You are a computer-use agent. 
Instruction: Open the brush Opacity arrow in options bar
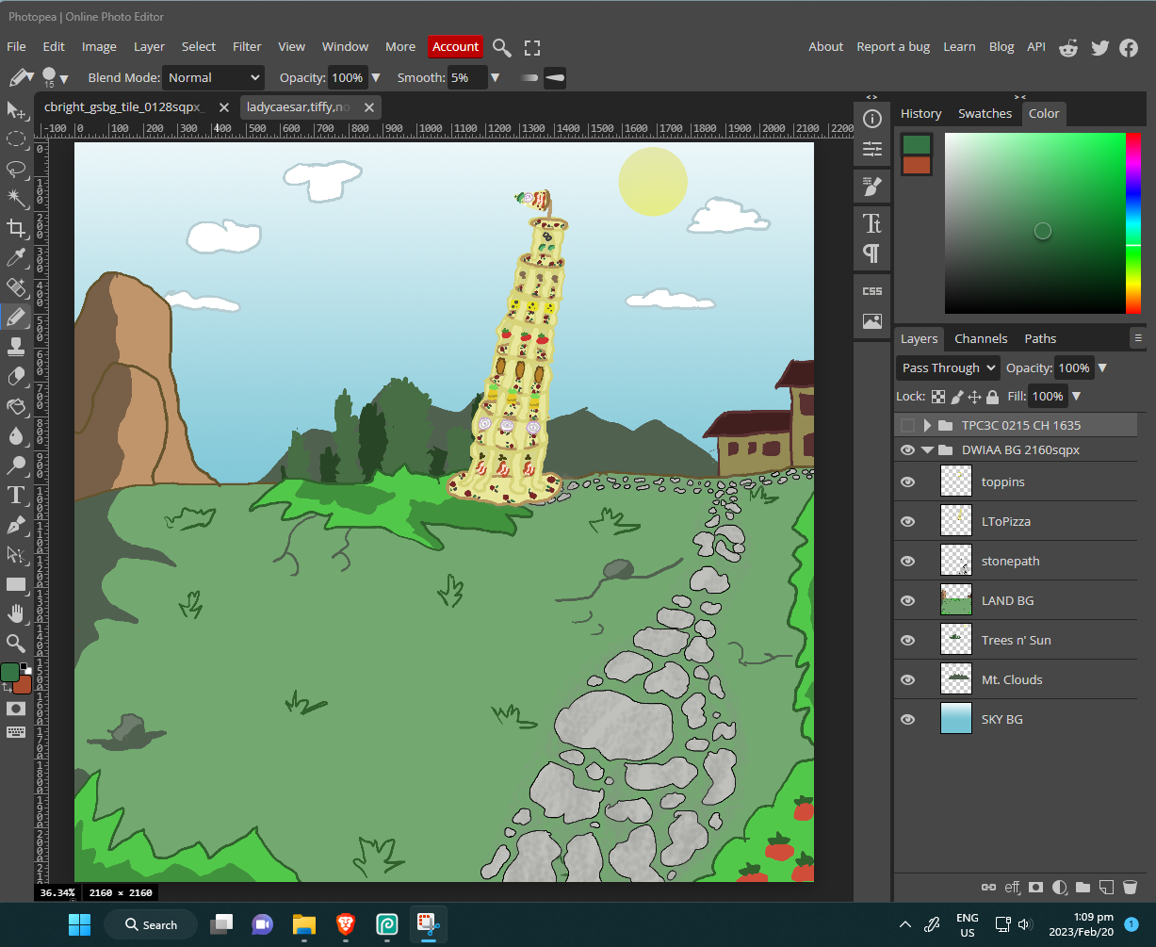click(376, 77)
